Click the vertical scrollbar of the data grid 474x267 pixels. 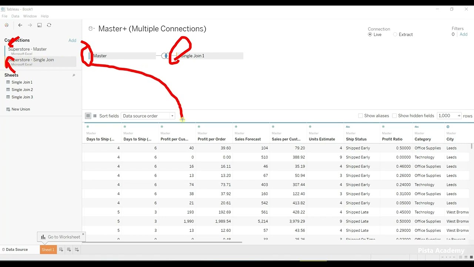tap(471, 146)
